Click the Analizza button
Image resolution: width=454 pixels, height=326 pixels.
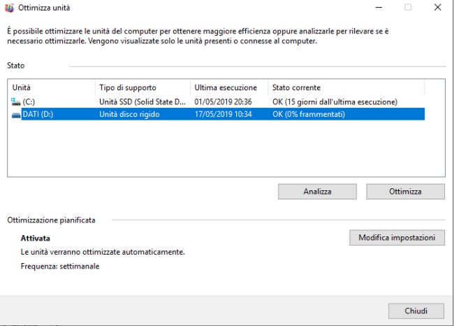pyautogui.click(x=317, y=192)
